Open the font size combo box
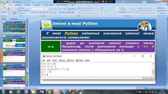168x94 pixels. click(x=46, y=9)
